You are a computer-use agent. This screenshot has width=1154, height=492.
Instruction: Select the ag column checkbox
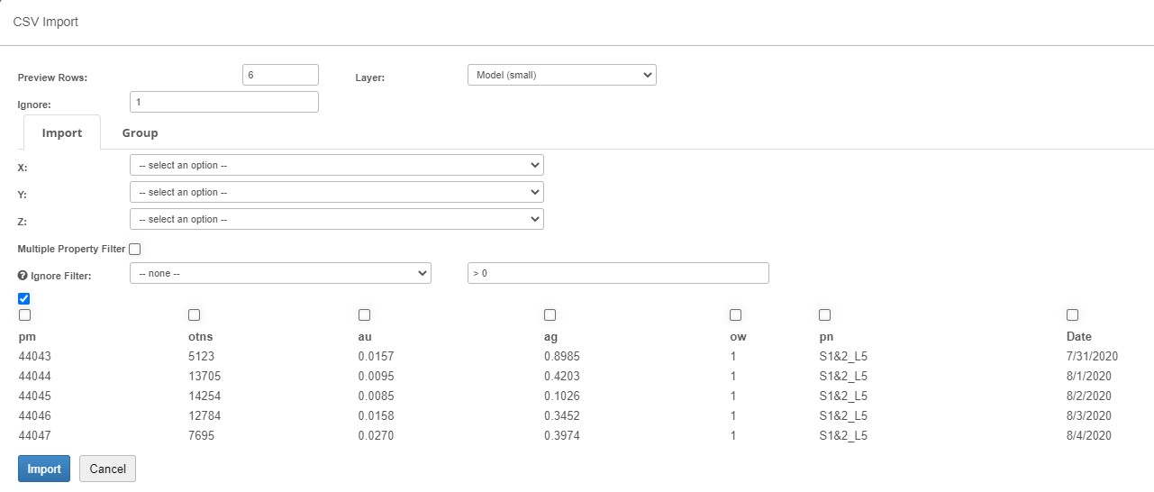[550, 315]
